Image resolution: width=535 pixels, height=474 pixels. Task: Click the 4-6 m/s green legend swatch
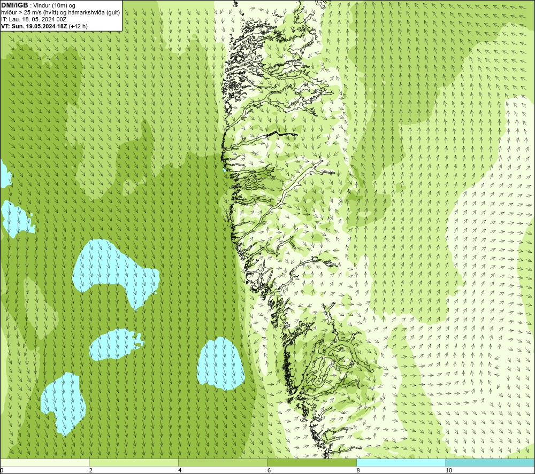[223, 462]
